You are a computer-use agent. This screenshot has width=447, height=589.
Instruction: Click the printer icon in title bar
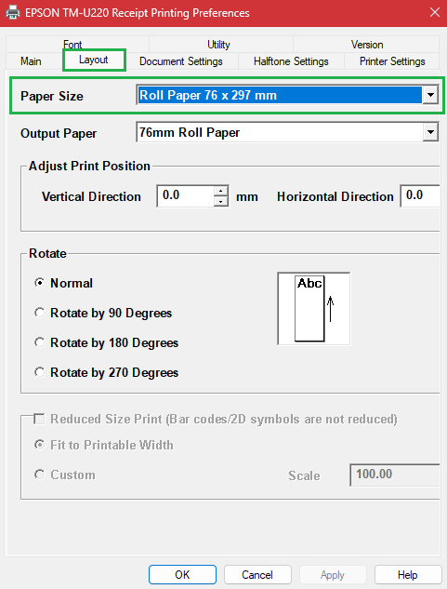click(x=13, y=13)
